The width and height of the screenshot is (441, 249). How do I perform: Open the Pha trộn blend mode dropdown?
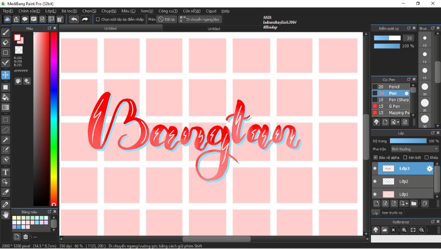pyautogui.click(x=413, y=149)
